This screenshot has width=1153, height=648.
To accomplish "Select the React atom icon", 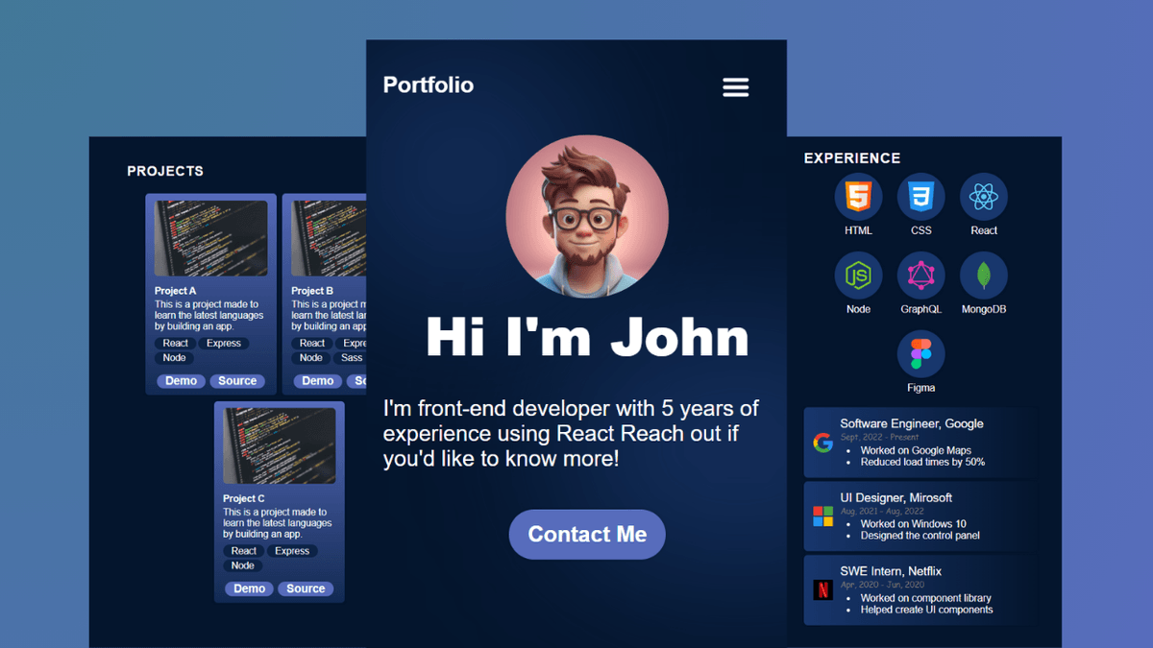I will (983, 198).
